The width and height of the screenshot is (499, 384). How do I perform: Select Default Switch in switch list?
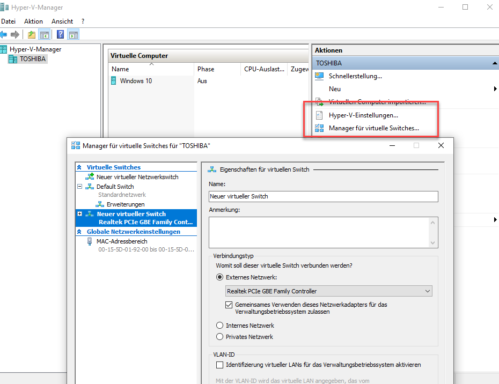115,187
